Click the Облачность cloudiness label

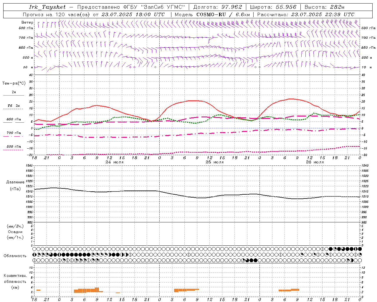tap(15, 256)
